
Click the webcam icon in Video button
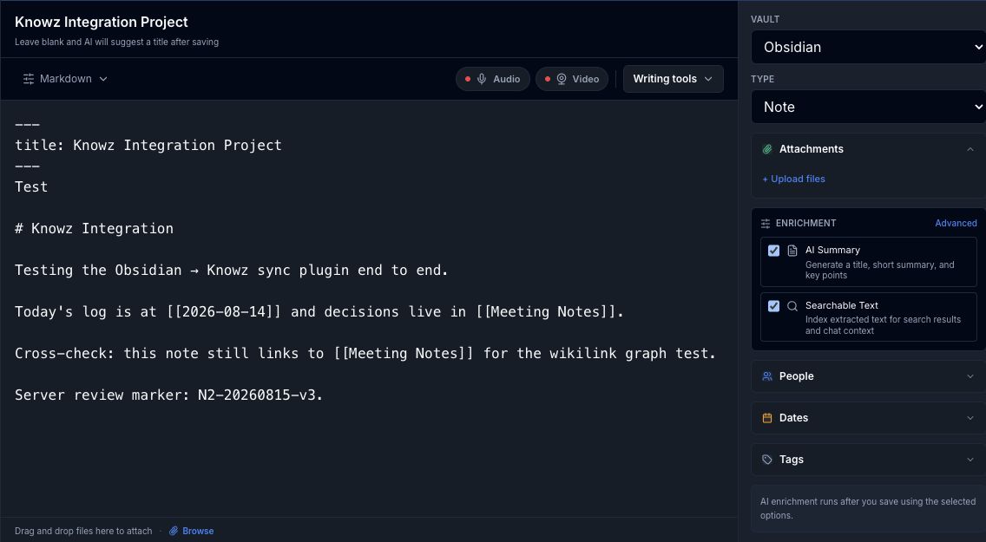tap(562, 79)
